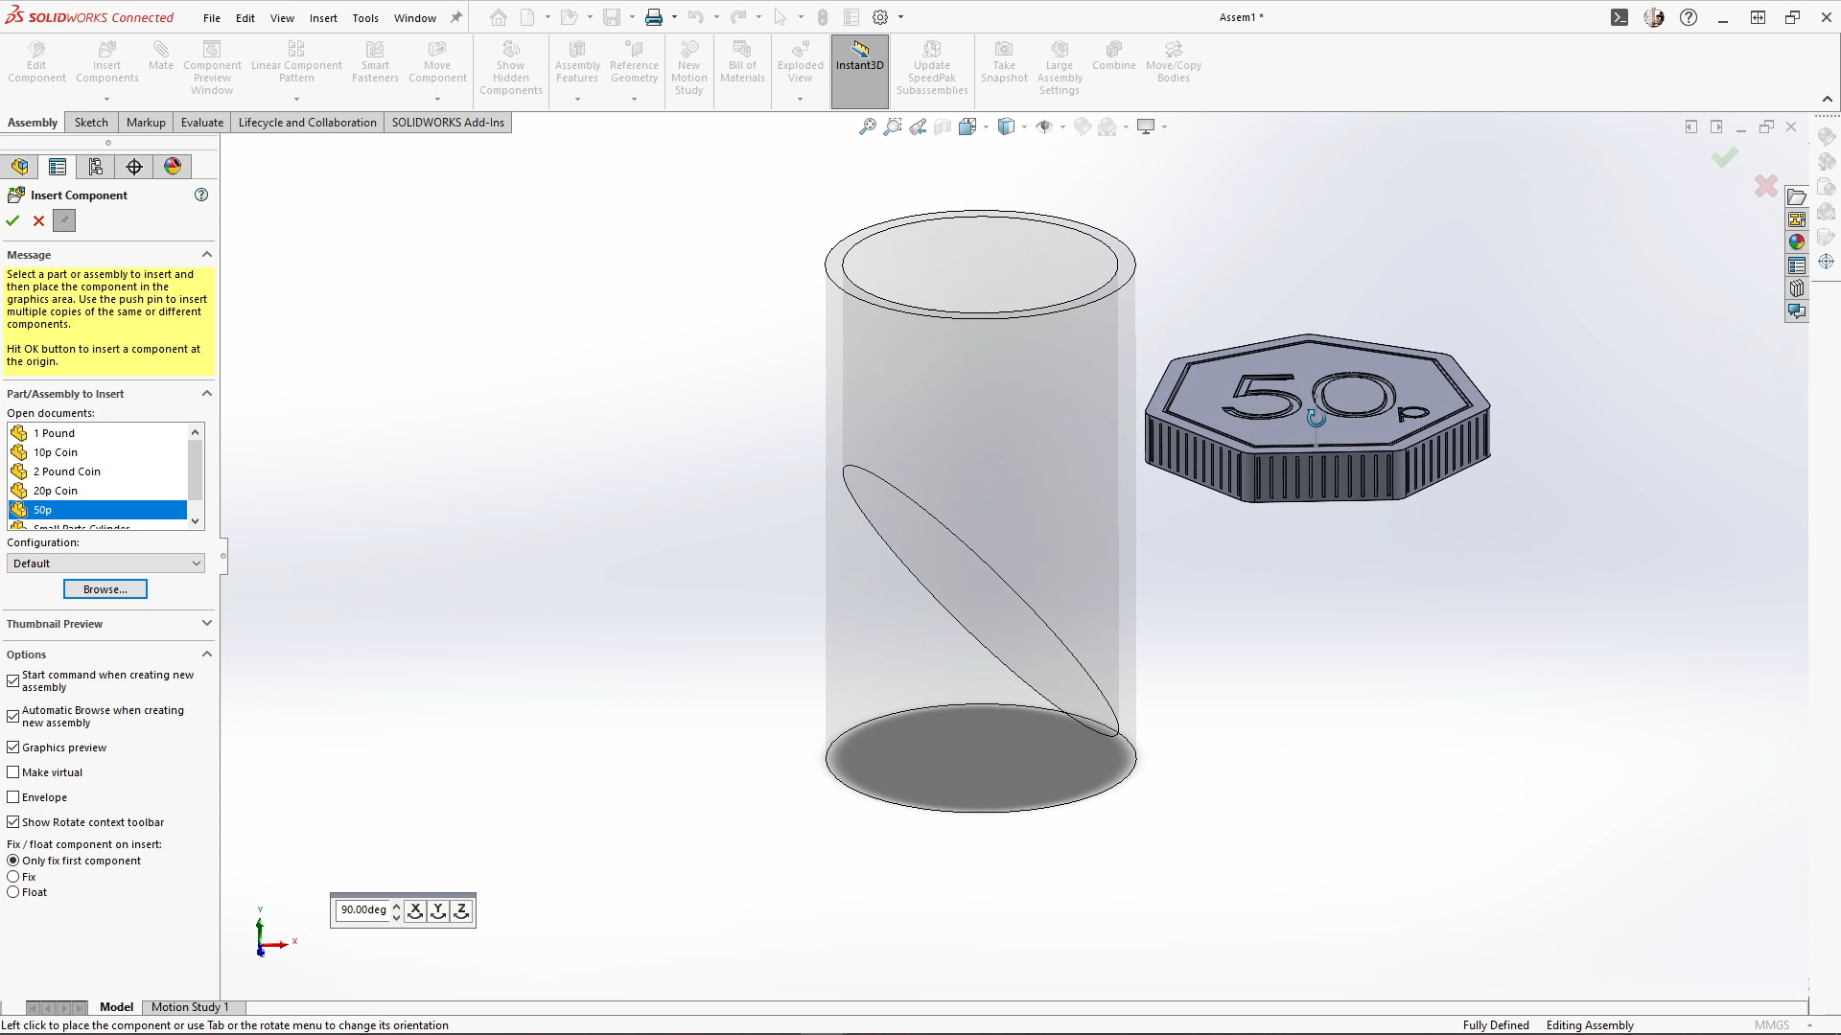Click the red cancel X in Insert Component
This screenshot has width=1841, height=1035.
pyautogui.click(x=38, y=221)
